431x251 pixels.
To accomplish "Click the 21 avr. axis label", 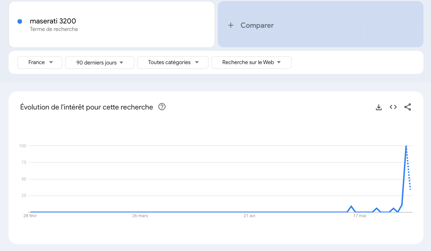I will (250, 216).
